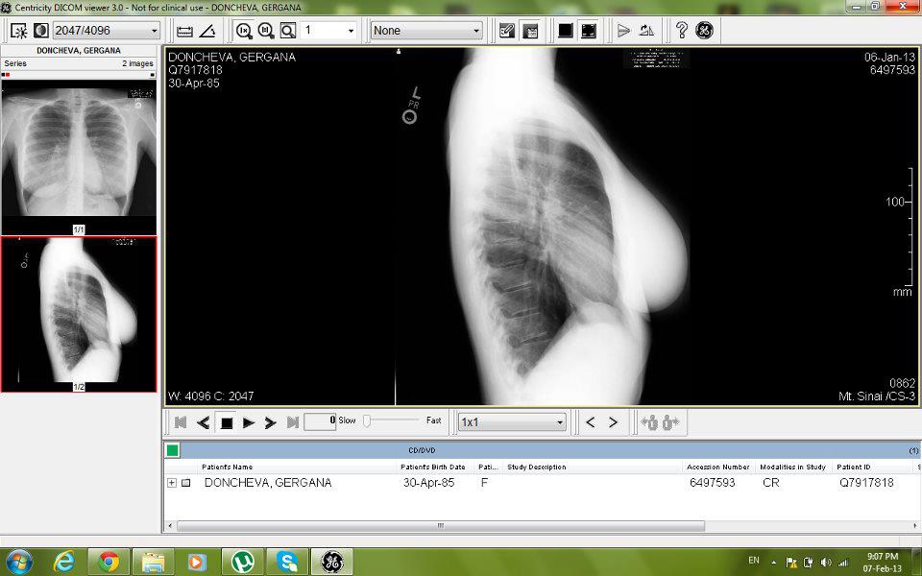Click the next patient icon
Screen dimensions: 922x576
coord(671,422)
